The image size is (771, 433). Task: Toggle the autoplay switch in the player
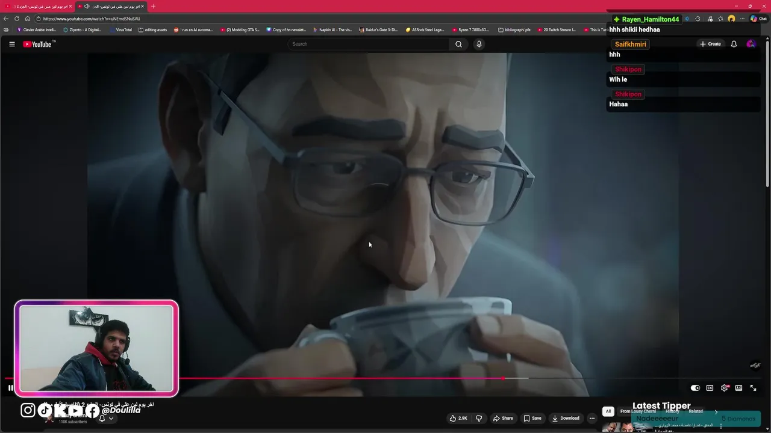(x=695, y=388)
